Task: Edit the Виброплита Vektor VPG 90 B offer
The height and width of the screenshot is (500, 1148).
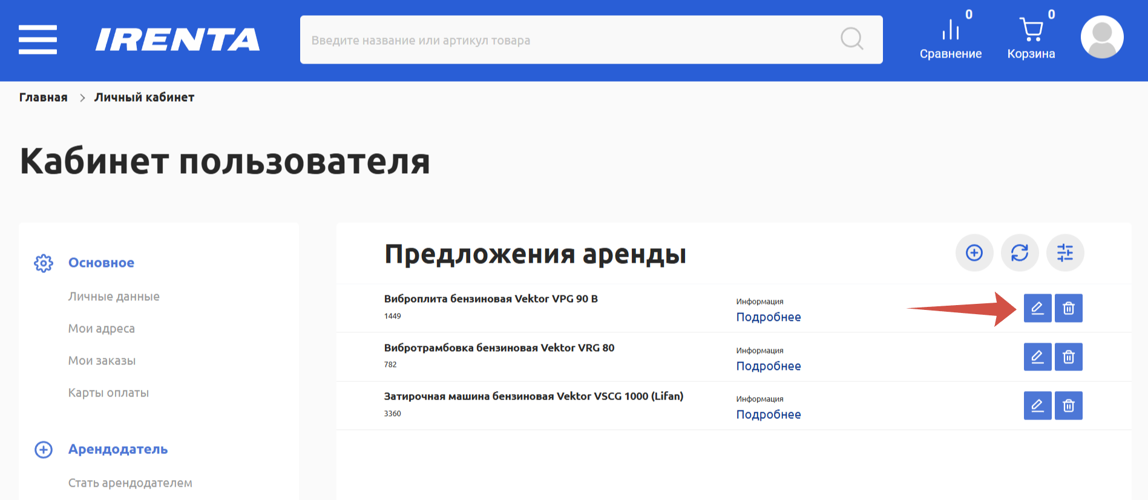Action: 1037,308
